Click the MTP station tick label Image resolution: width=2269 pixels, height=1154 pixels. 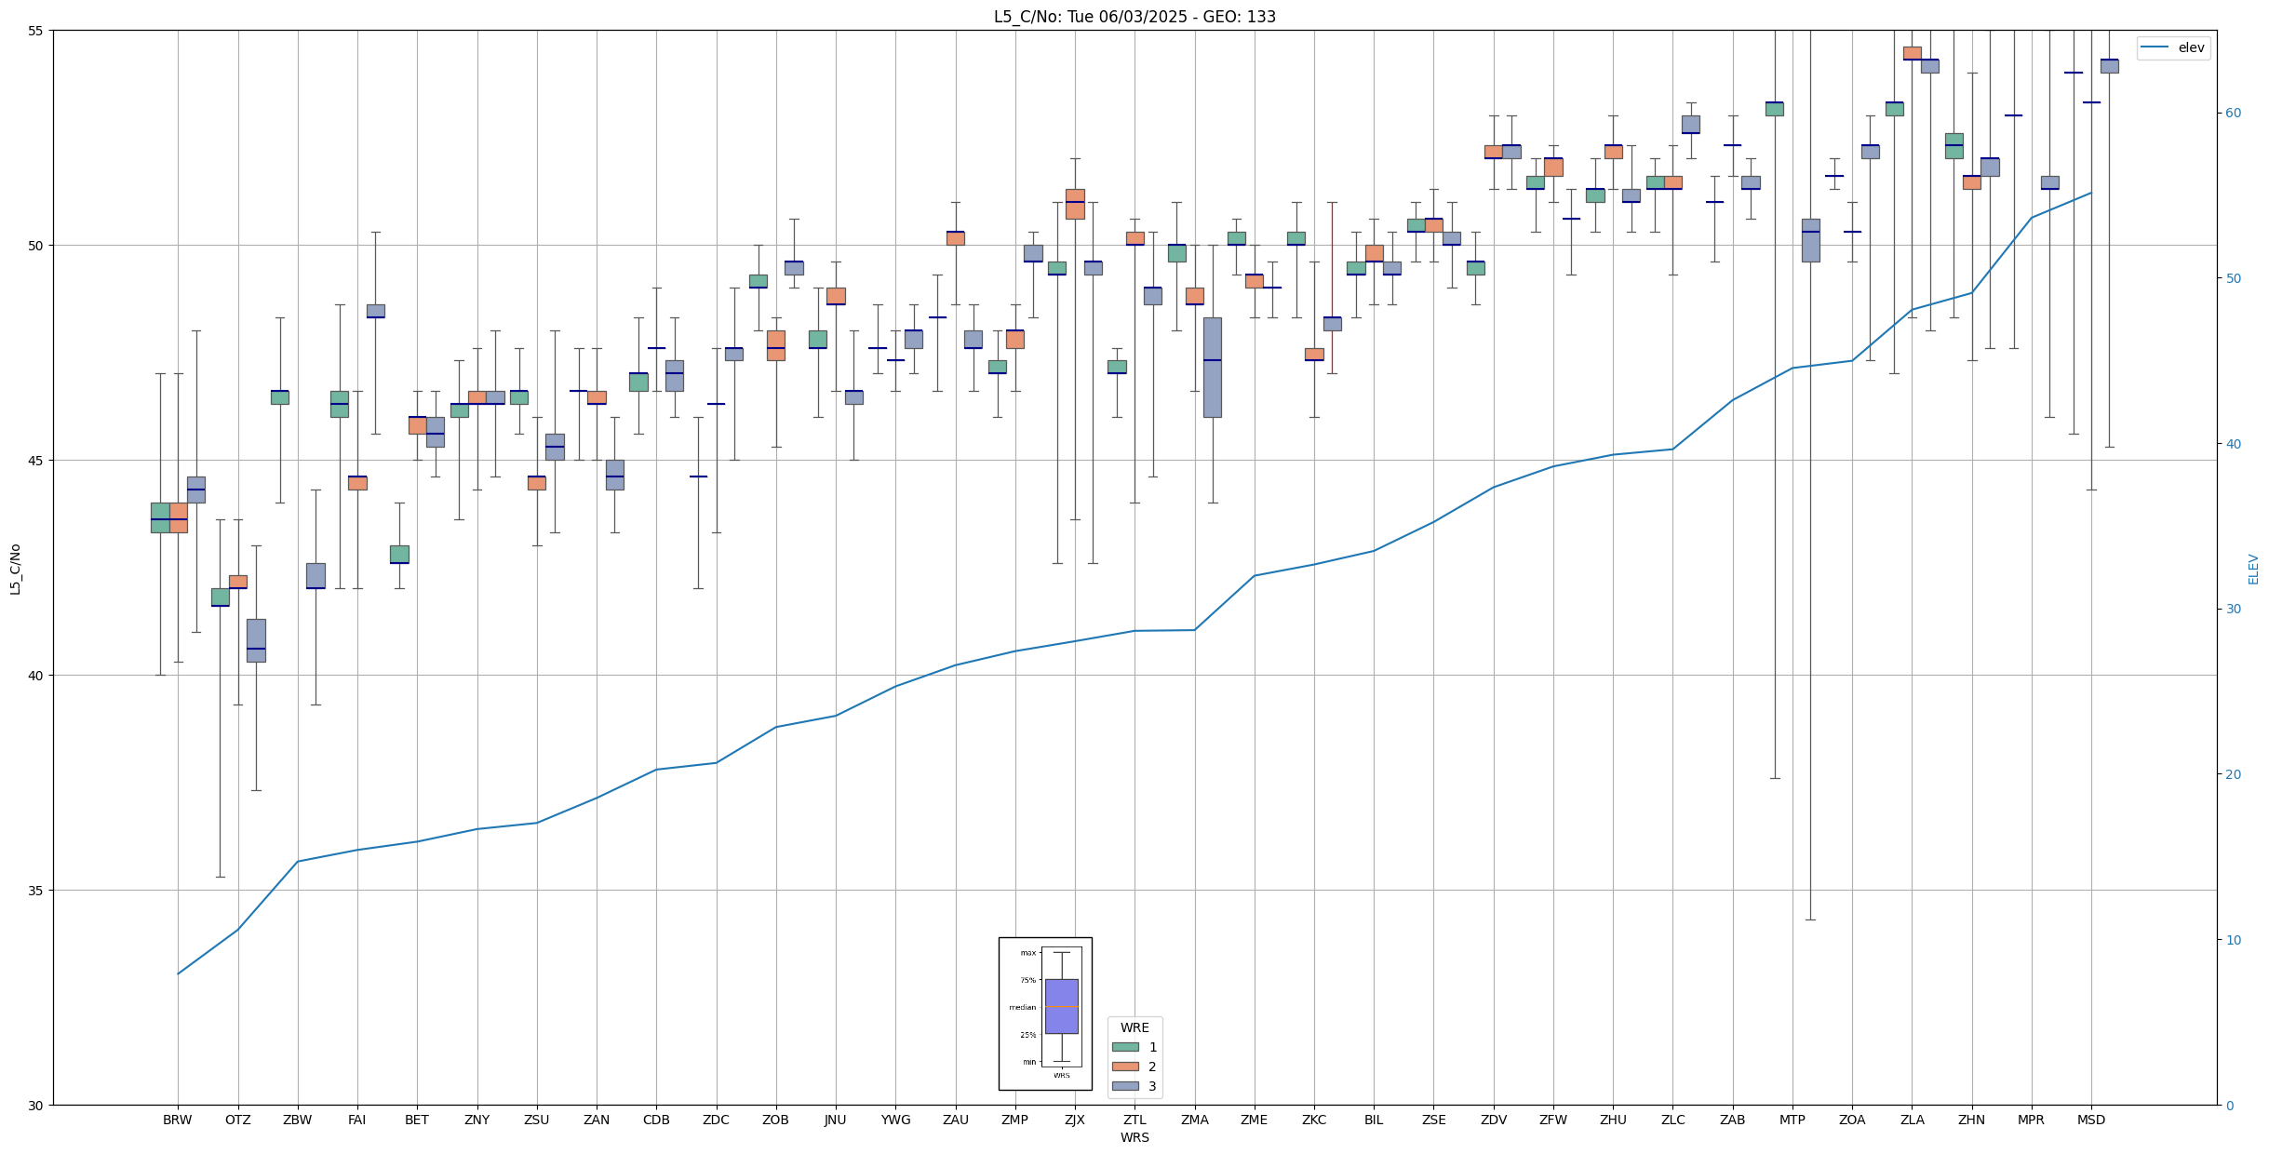tap(1792, 1120)
